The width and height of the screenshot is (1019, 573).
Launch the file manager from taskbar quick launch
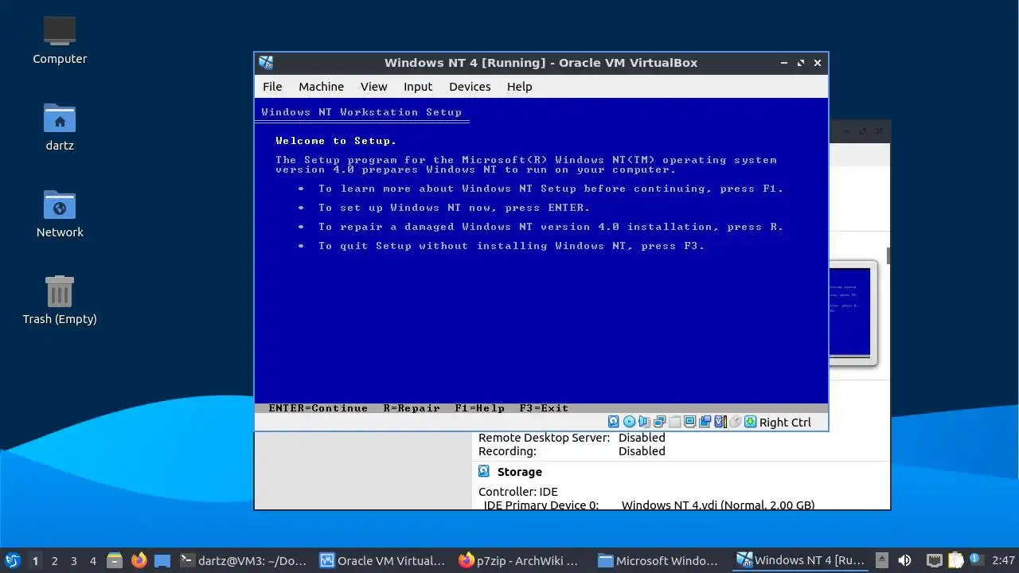click(x=114, y=560)
